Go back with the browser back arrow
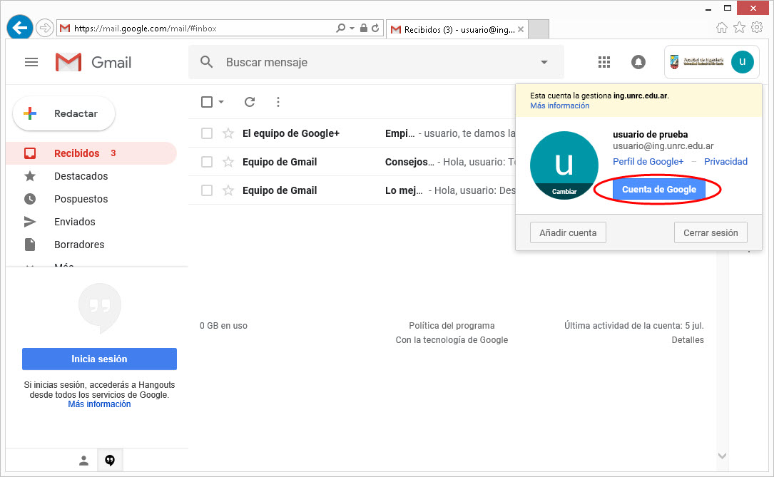774x477 pixels. [20, 28]
